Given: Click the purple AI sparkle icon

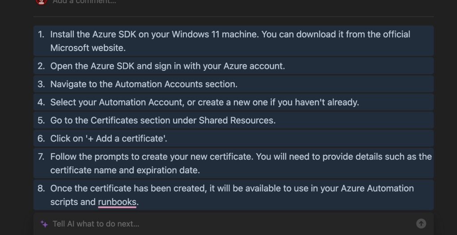Looking at the screenshot, I should pyautogui.click(x=44, y=224).
